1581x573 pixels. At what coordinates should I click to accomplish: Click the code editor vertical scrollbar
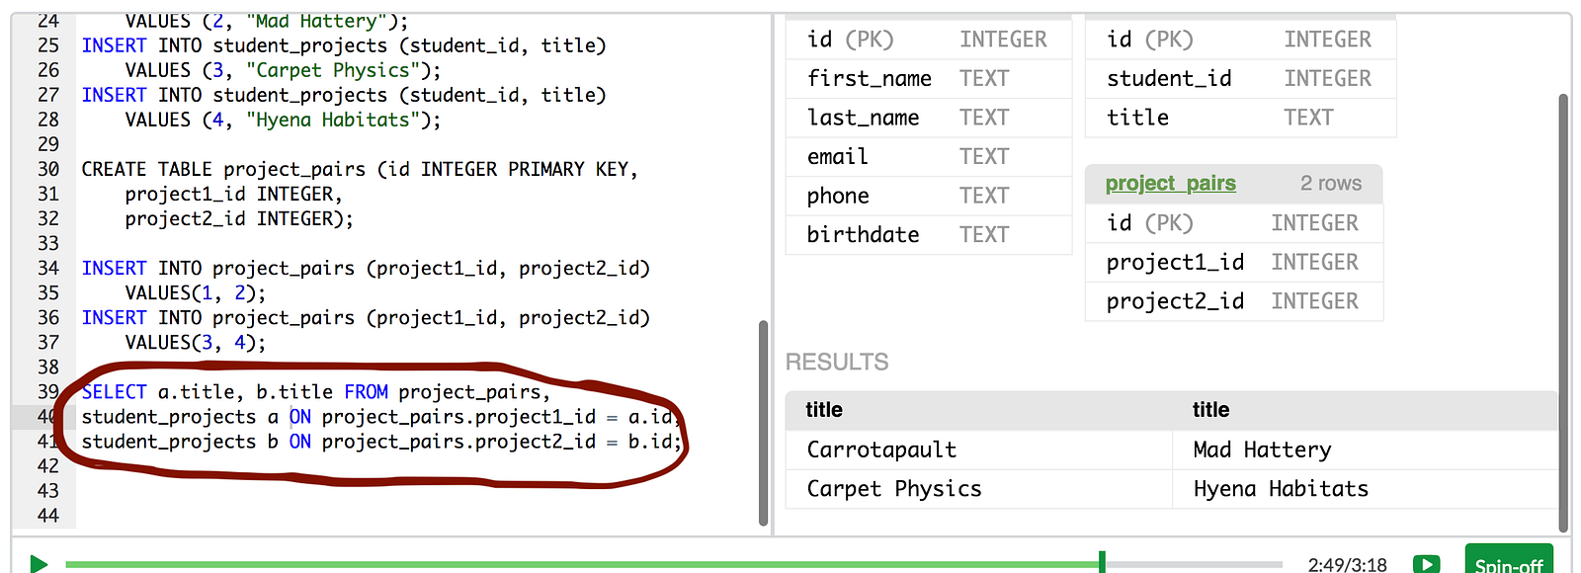pos(763,423)
